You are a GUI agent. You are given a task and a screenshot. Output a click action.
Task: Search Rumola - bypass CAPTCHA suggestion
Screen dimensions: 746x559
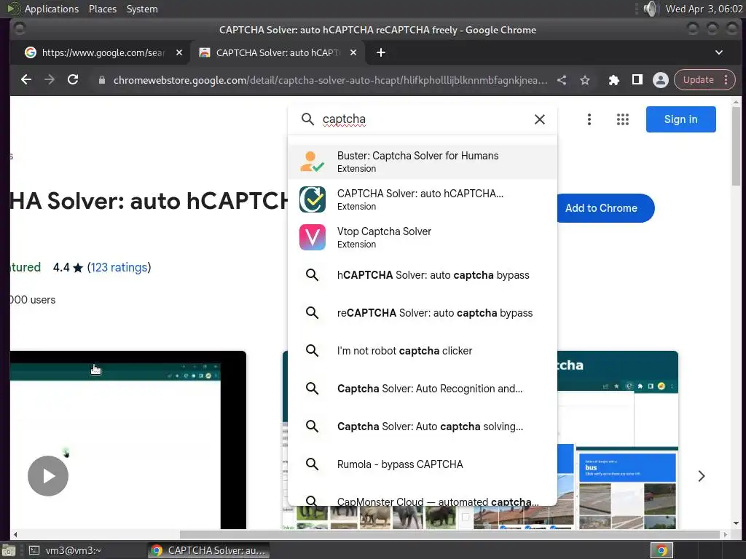click(423, 464)
